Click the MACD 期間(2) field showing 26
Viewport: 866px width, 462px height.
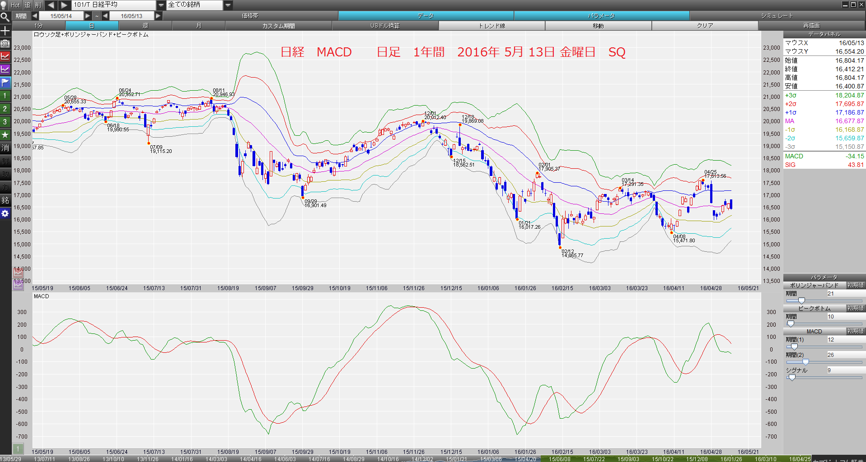845,355
